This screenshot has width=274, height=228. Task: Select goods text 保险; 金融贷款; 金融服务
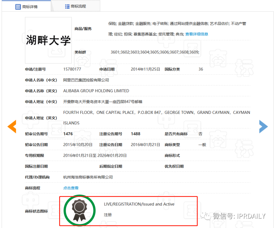[130, 23]
